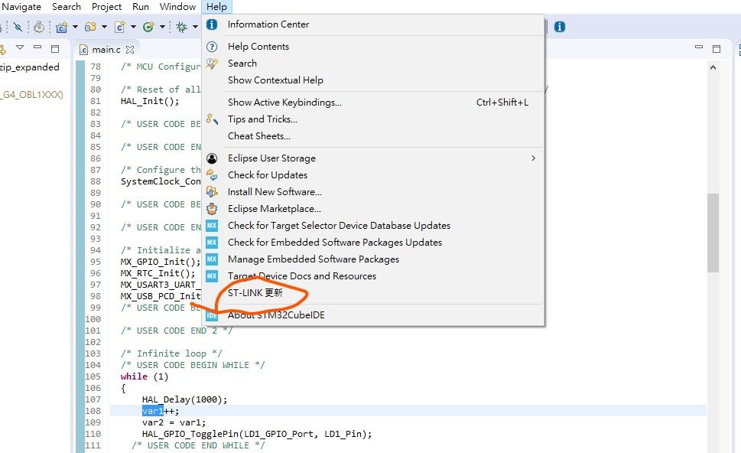Maximize the editor area
Image resolution: width=741 pixels, height=453 pixels.
[x=717, y=49]
